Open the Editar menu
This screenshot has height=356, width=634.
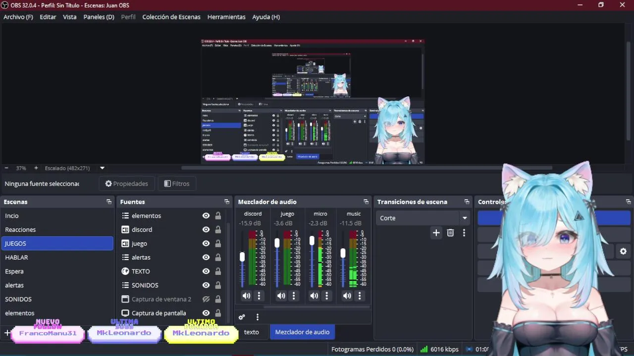(x=48, y=17)
